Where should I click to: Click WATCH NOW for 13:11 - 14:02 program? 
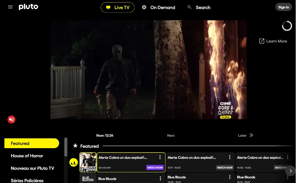point(225,168)
